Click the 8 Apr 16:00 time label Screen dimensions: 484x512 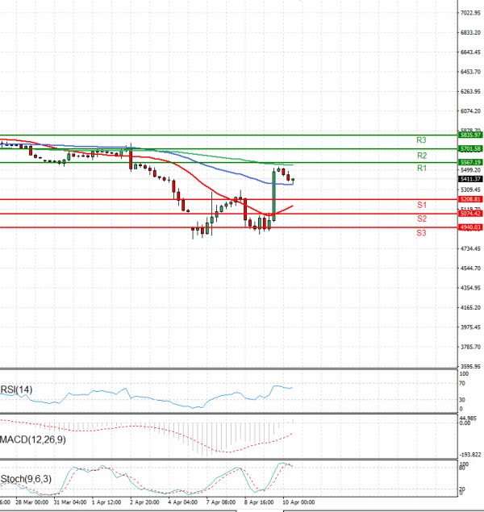(x=259, y=502)
